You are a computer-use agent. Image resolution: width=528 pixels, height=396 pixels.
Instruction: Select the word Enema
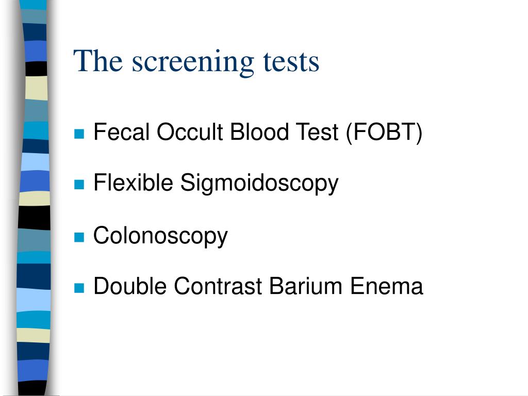(x=387, y=286)
